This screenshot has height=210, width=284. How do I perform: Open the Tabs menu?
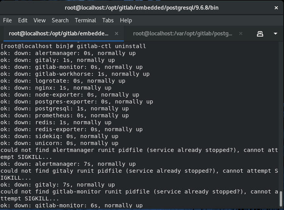pos(108,20)
